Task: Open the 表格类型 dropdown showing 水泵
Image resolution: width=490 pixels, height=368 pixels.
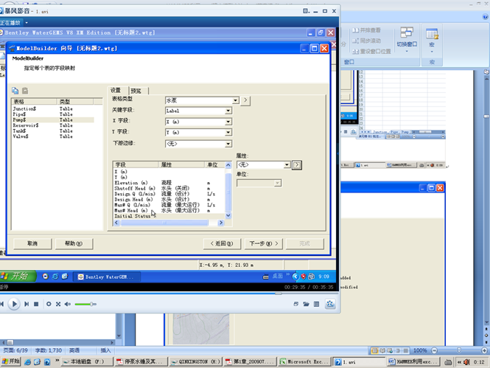Action: coord(235,100)
